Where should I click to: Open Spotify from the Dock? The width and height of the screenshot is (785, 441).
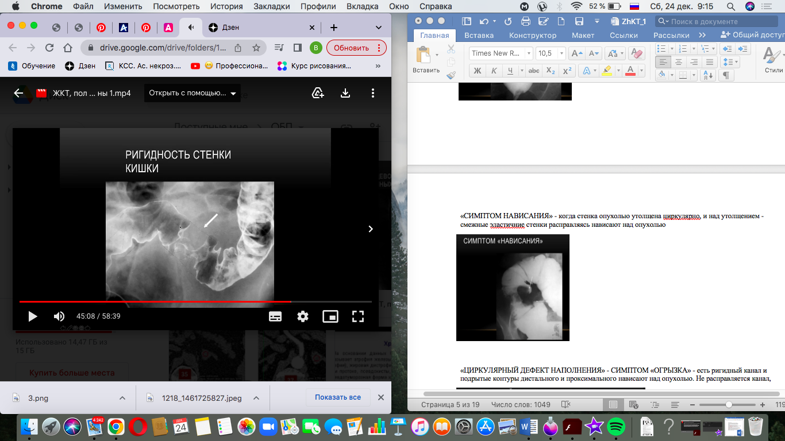coord(617,427)
